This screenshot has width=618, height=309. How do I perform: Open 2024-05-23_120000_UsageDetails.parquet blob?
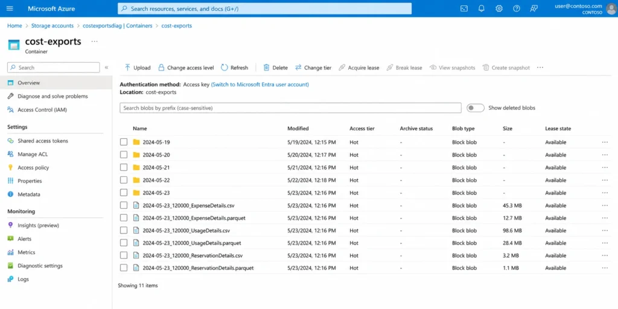(192, 243)
